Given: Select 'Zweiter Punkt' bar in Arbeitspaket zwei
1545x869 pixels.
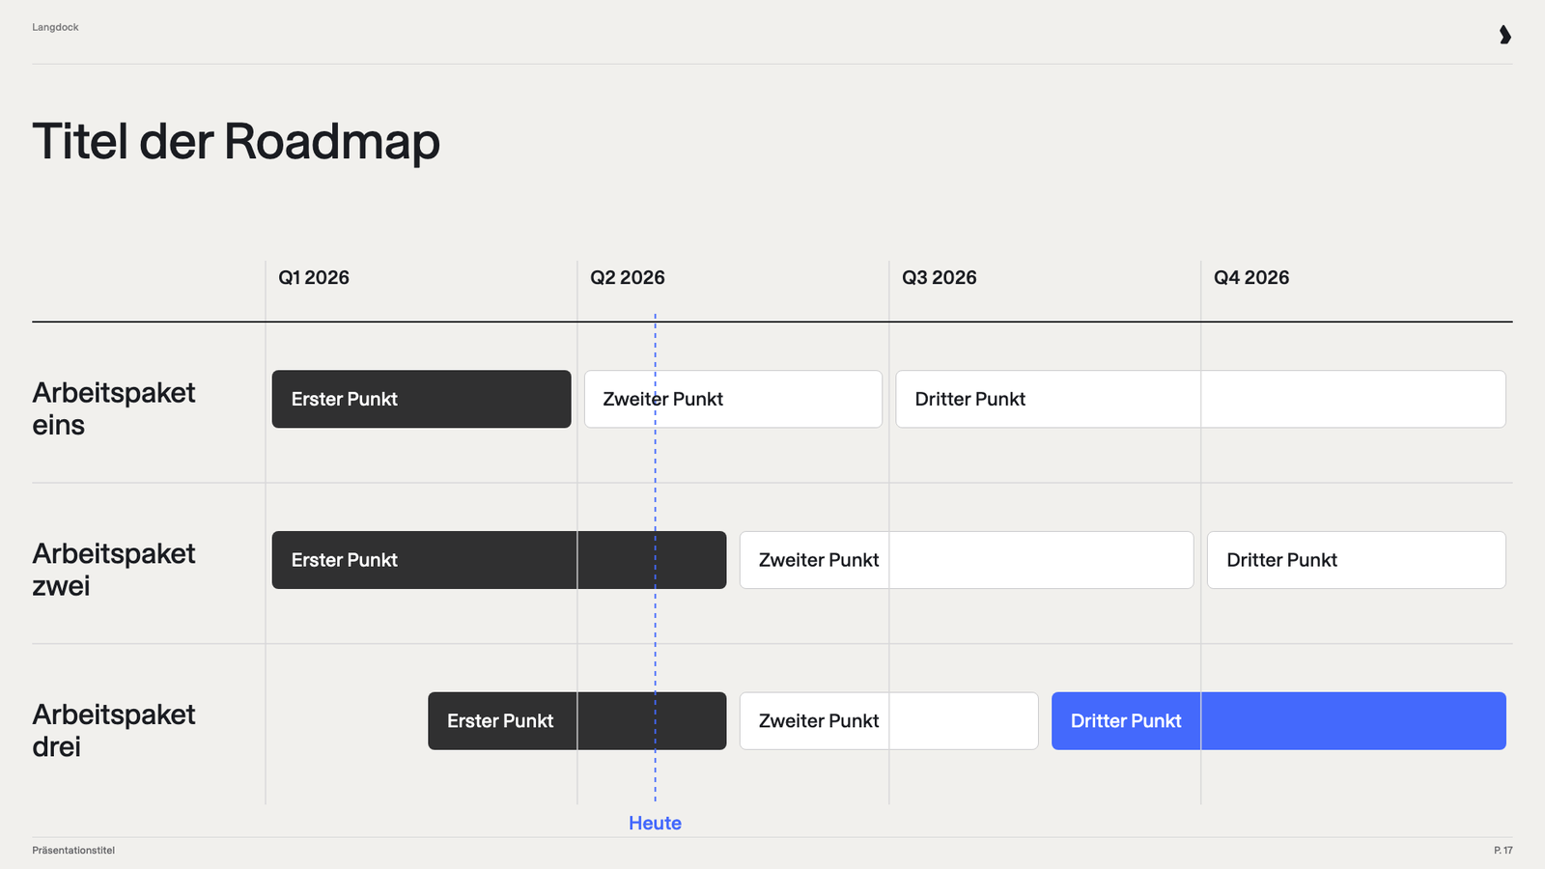Looking at the screenshot, I should pyautogui.click(x=967, y=560).
